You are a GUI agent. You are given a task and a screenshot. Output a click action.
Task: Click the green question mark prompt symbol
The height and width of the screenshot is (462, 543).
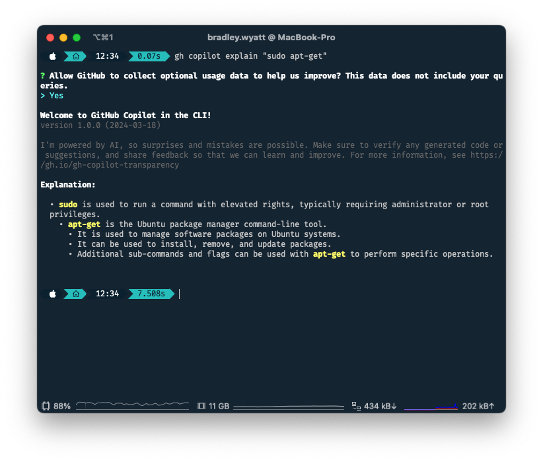pyautogui.click(x=42, y=76)
